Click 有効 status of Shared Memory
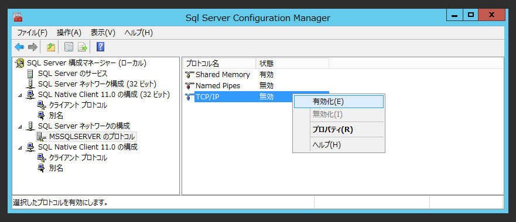Viewport: 516px width, 222px height. click(x=266, y=75)
